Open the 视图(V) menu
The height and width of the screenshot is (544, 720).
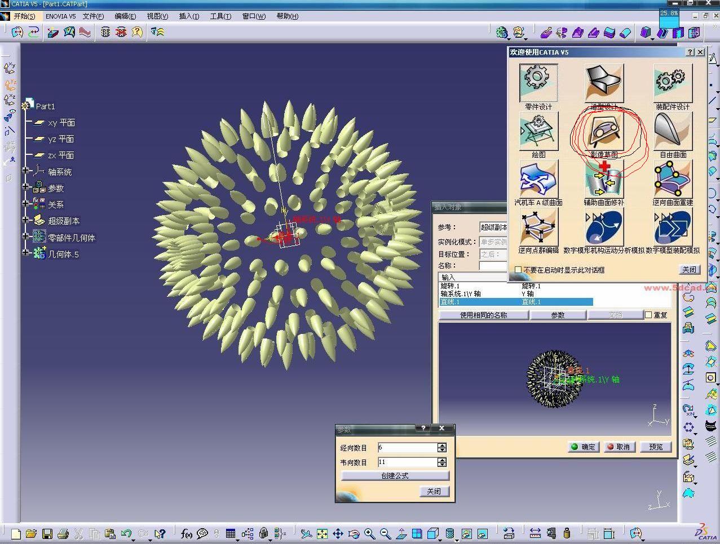pos(157,16)
